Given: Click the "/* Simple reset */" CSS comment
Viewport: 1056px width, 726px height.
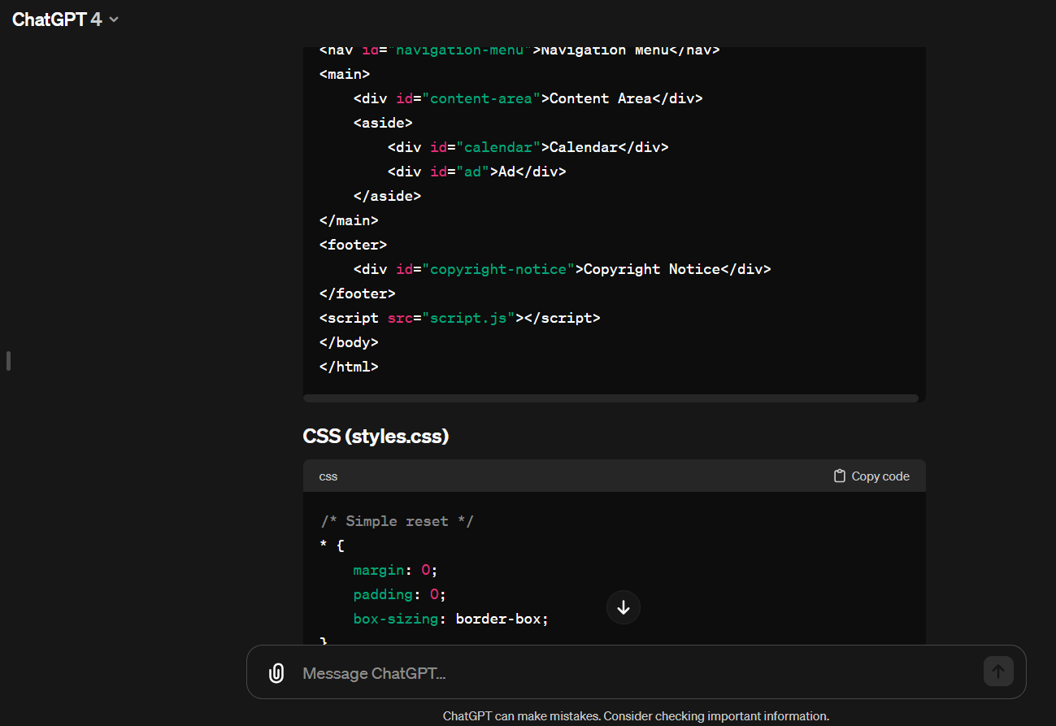Looking at the screenshot, I should [397, 521].
